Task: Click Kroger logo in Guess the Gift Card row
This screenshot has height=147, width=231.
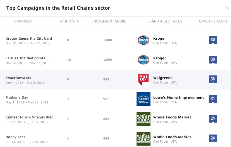Action: tap(144, 40)
